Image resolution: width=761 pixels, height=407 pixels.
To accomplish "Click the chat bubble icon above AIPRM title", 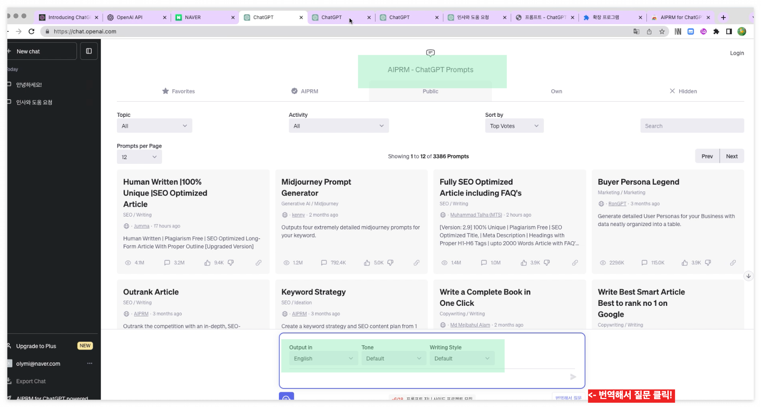I will coord(431,53).
